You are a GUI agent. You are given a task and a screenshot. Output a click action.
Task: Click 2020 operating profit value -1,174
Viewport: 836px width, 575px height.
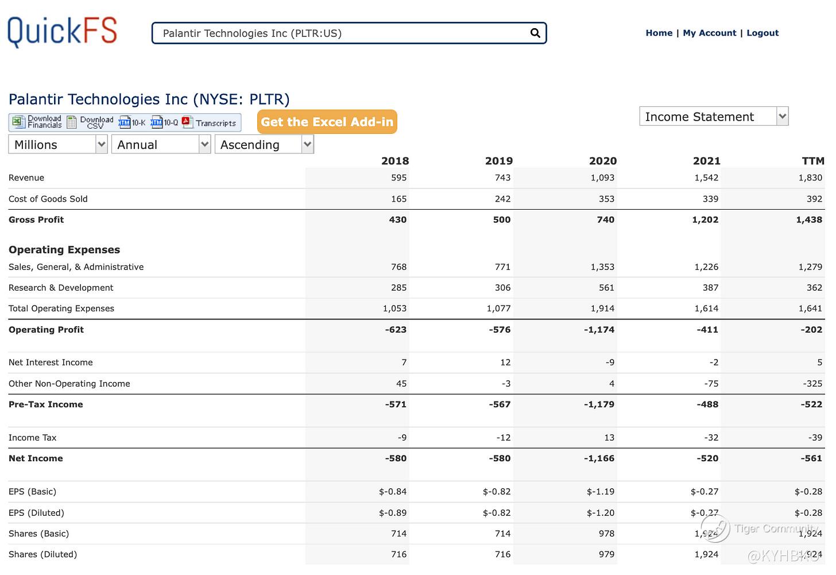(x=599, y=330)
